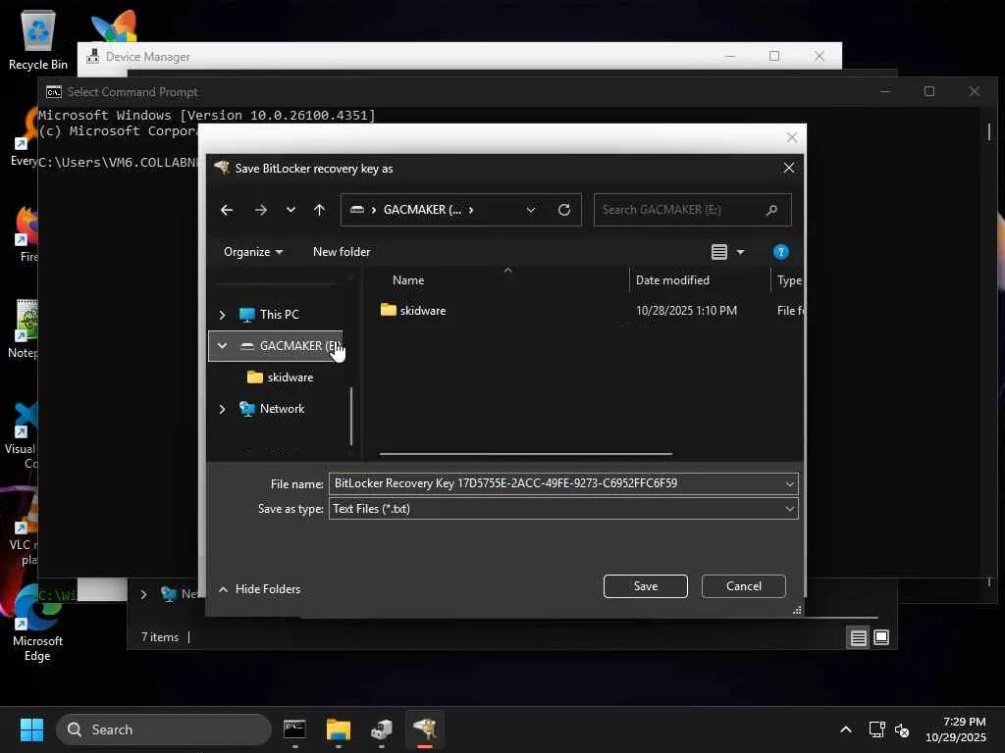Maximize the Command Prompt window
Screen dimensions: 1005x753
tap(929, 91)
